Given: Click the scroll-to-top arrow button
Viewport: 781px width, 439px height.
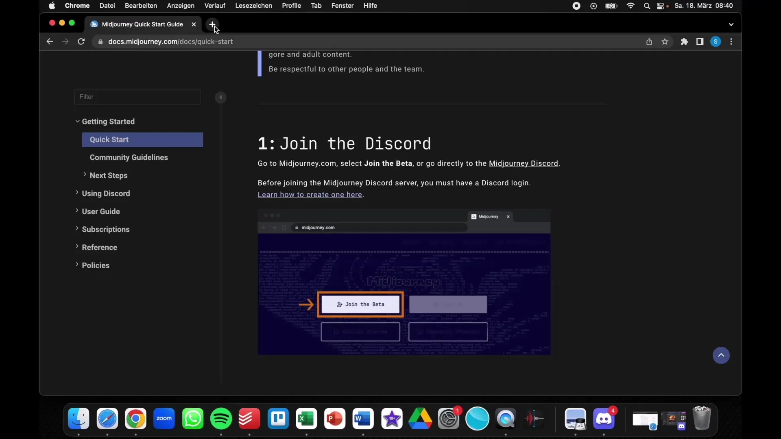Looking at the screenshot, I should (720, 354).
